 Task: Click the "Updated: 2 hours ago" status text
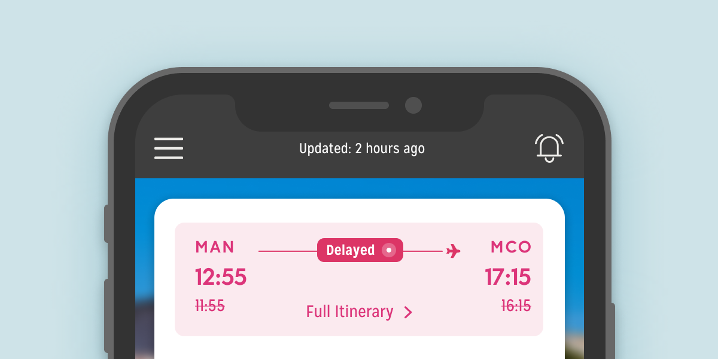coord(362,148)
